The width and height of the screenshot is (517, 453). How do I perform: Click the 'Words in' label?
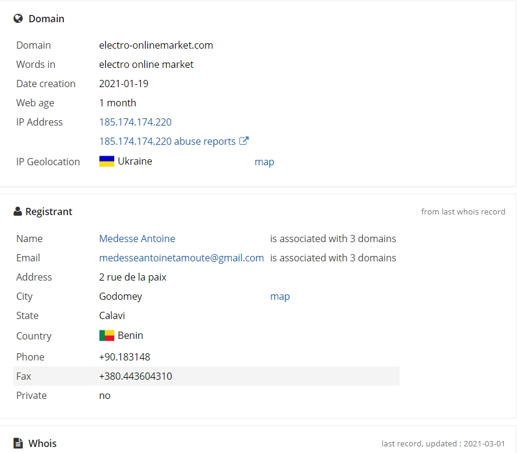coord(36,64)
